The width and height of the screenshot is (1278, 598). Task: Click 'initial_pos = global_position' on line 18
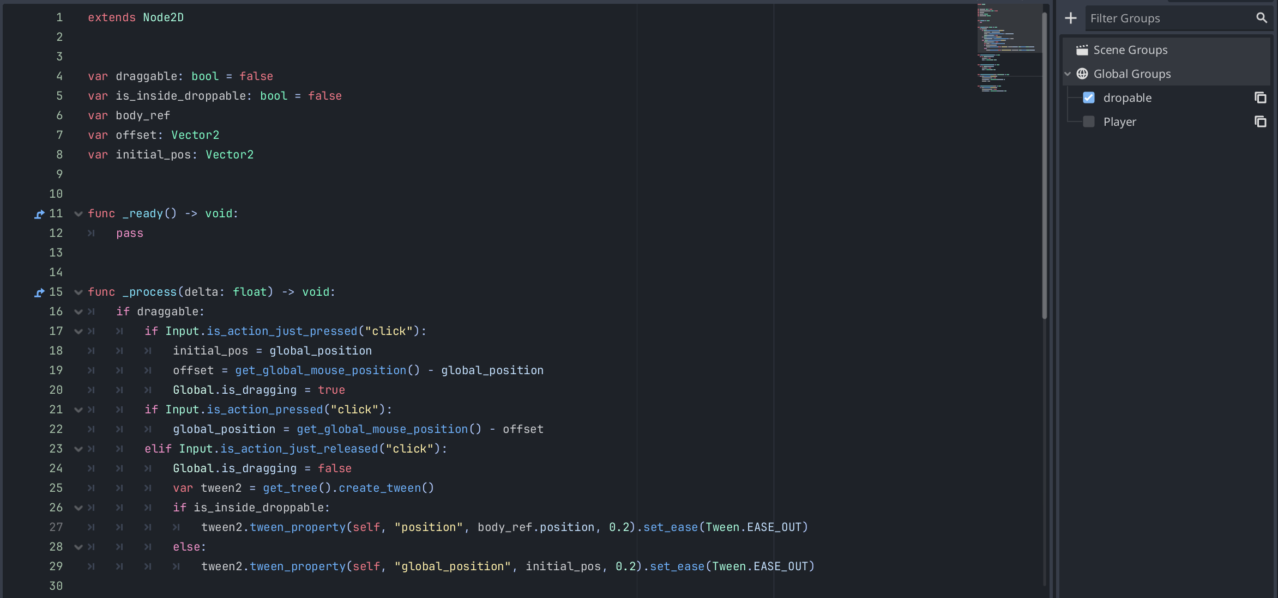point(272,351)
